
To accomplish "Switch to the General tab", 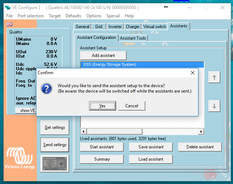I will [x=83, y=27].
